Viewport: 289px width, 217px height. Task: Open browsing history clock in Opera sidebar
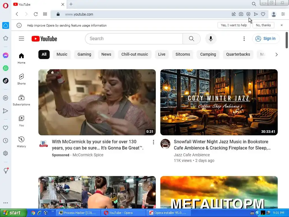[x=6, y=141]
